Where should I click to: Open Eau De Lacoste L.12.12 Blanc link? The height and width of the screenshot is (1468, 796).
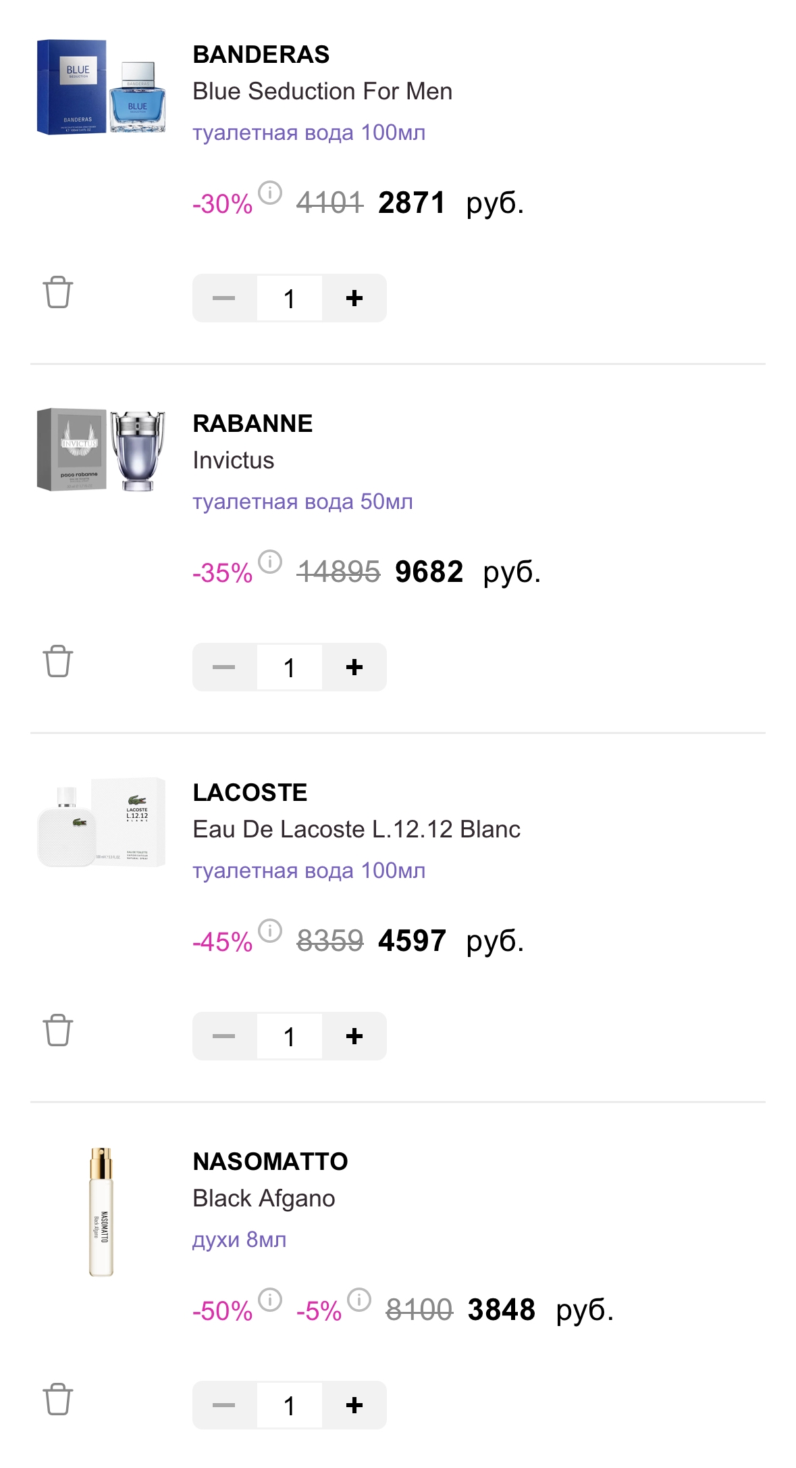pos(356,829)
